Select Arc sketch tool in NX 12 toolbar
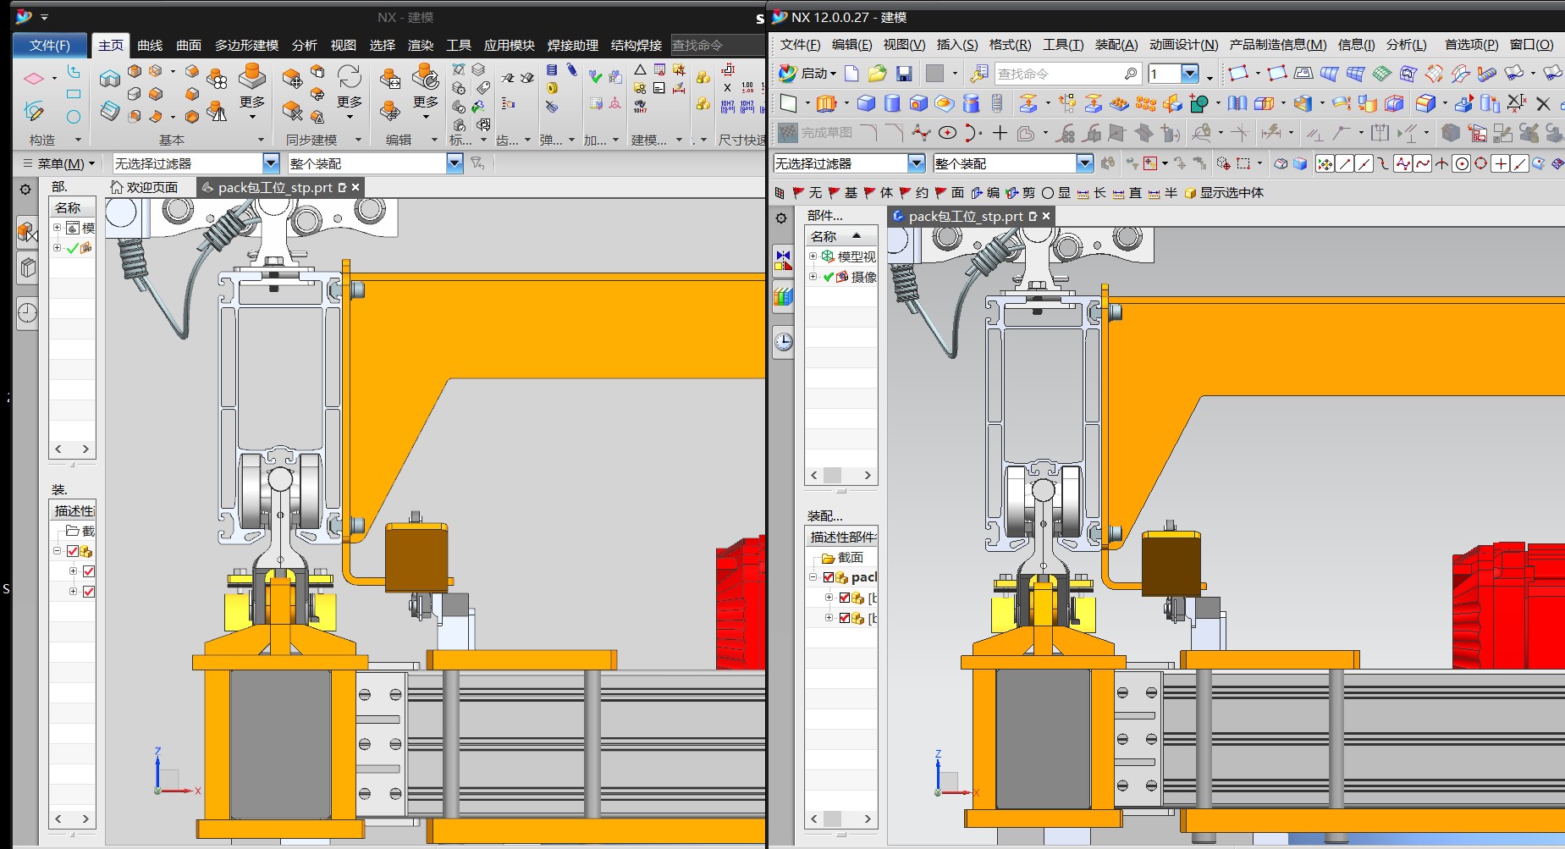The height and width of the screenshot is (849, 1565). click(x=972, y=133)
